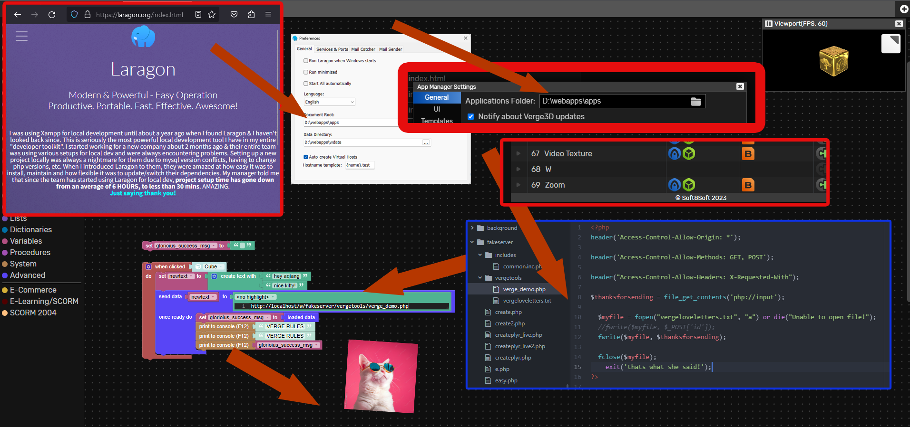Click the browser address bar URL
The width and height of the screenshot is (910, 427).
click(x=139, y=15)
